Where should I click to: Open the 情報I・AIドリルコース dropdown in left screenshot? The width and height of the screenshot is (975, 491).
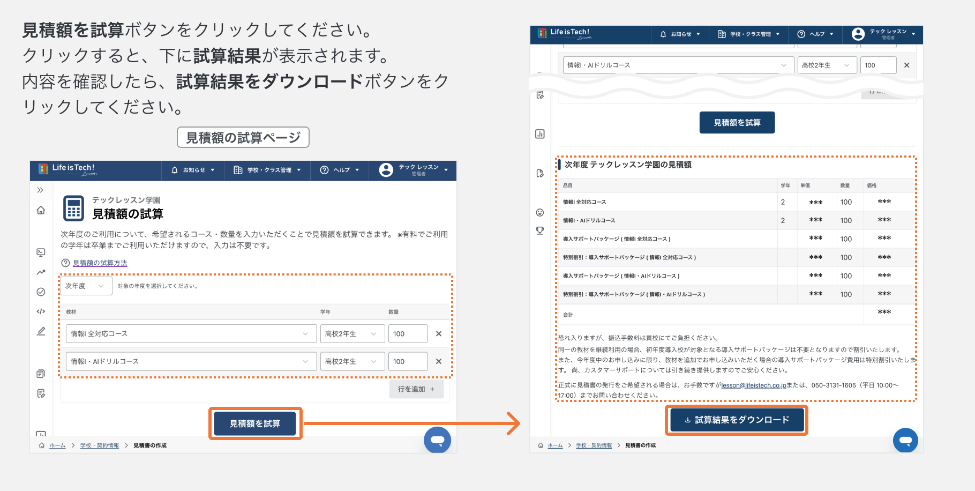click(191, 361)
